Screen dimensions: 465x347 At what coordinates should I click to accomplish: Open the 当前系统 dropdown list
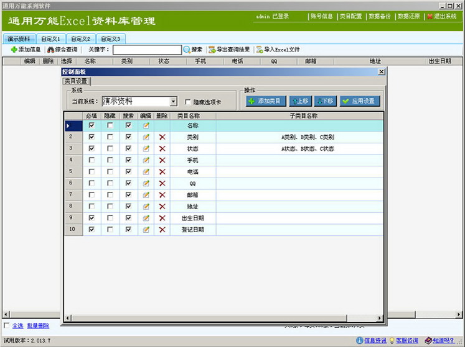pos(174,101)
